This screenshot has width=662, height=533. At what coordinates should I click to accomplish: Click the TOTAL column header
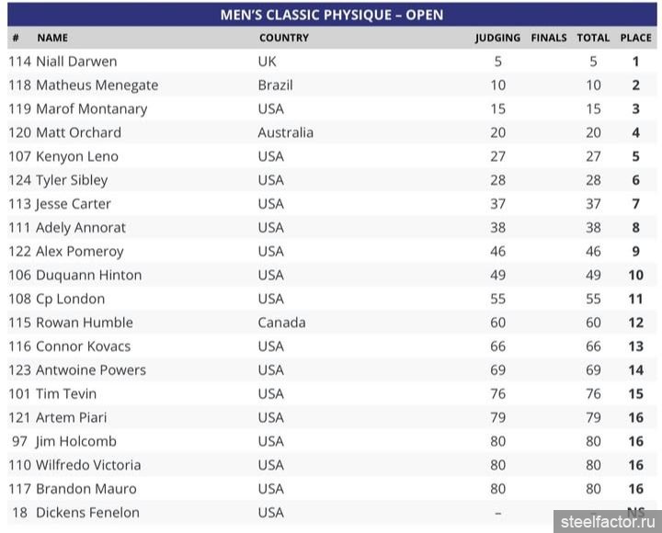pyautogui.click(x=593, y=39)
